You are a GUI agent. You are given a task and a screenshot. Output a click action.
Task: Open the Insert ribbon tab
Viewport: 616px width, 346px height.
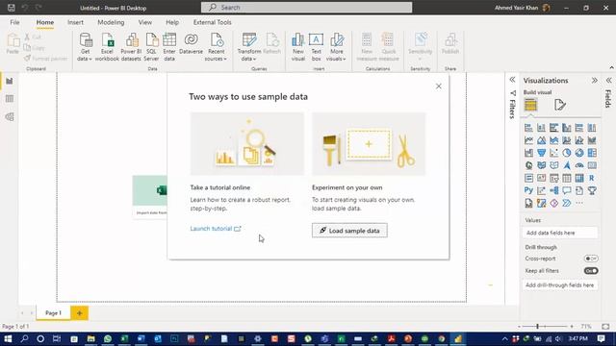pos(75,22)
